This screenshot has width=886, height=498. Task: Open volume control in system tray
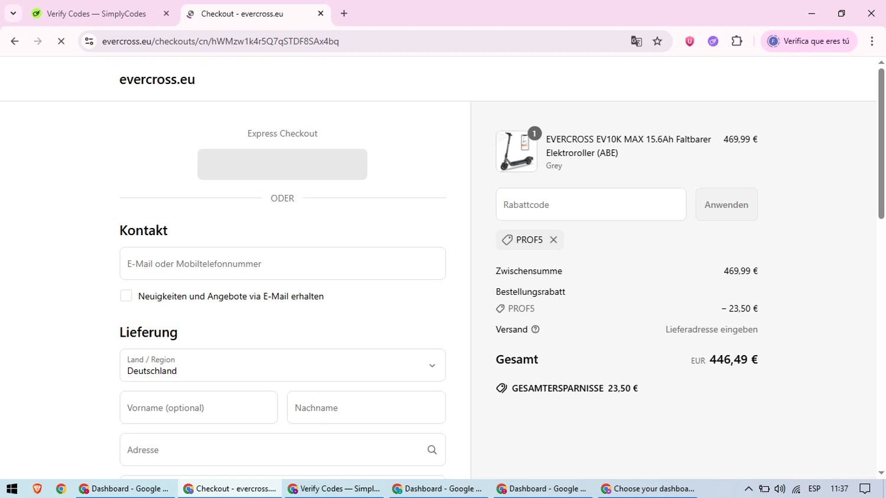point(780,489)
